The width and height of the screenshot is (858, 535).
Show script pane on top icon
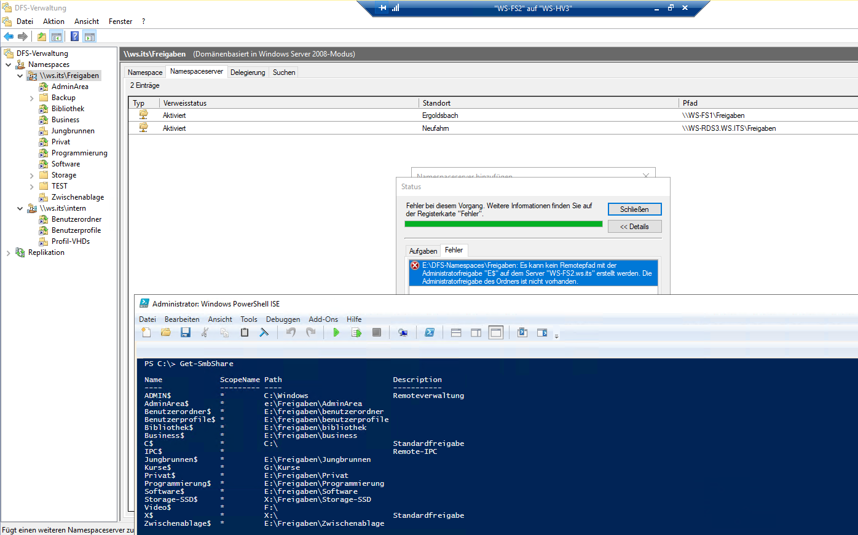click(x=456, y=332)
